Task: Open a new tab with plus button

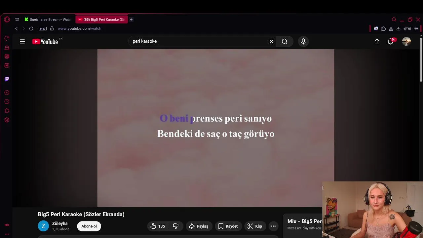Action: point(131,20)
